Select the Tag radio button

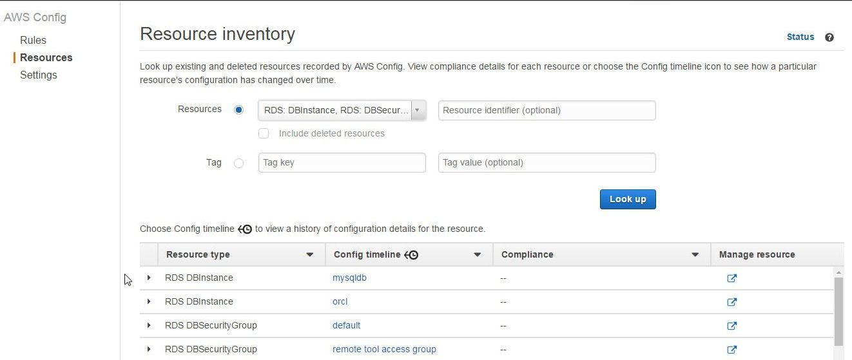(238, 163)
